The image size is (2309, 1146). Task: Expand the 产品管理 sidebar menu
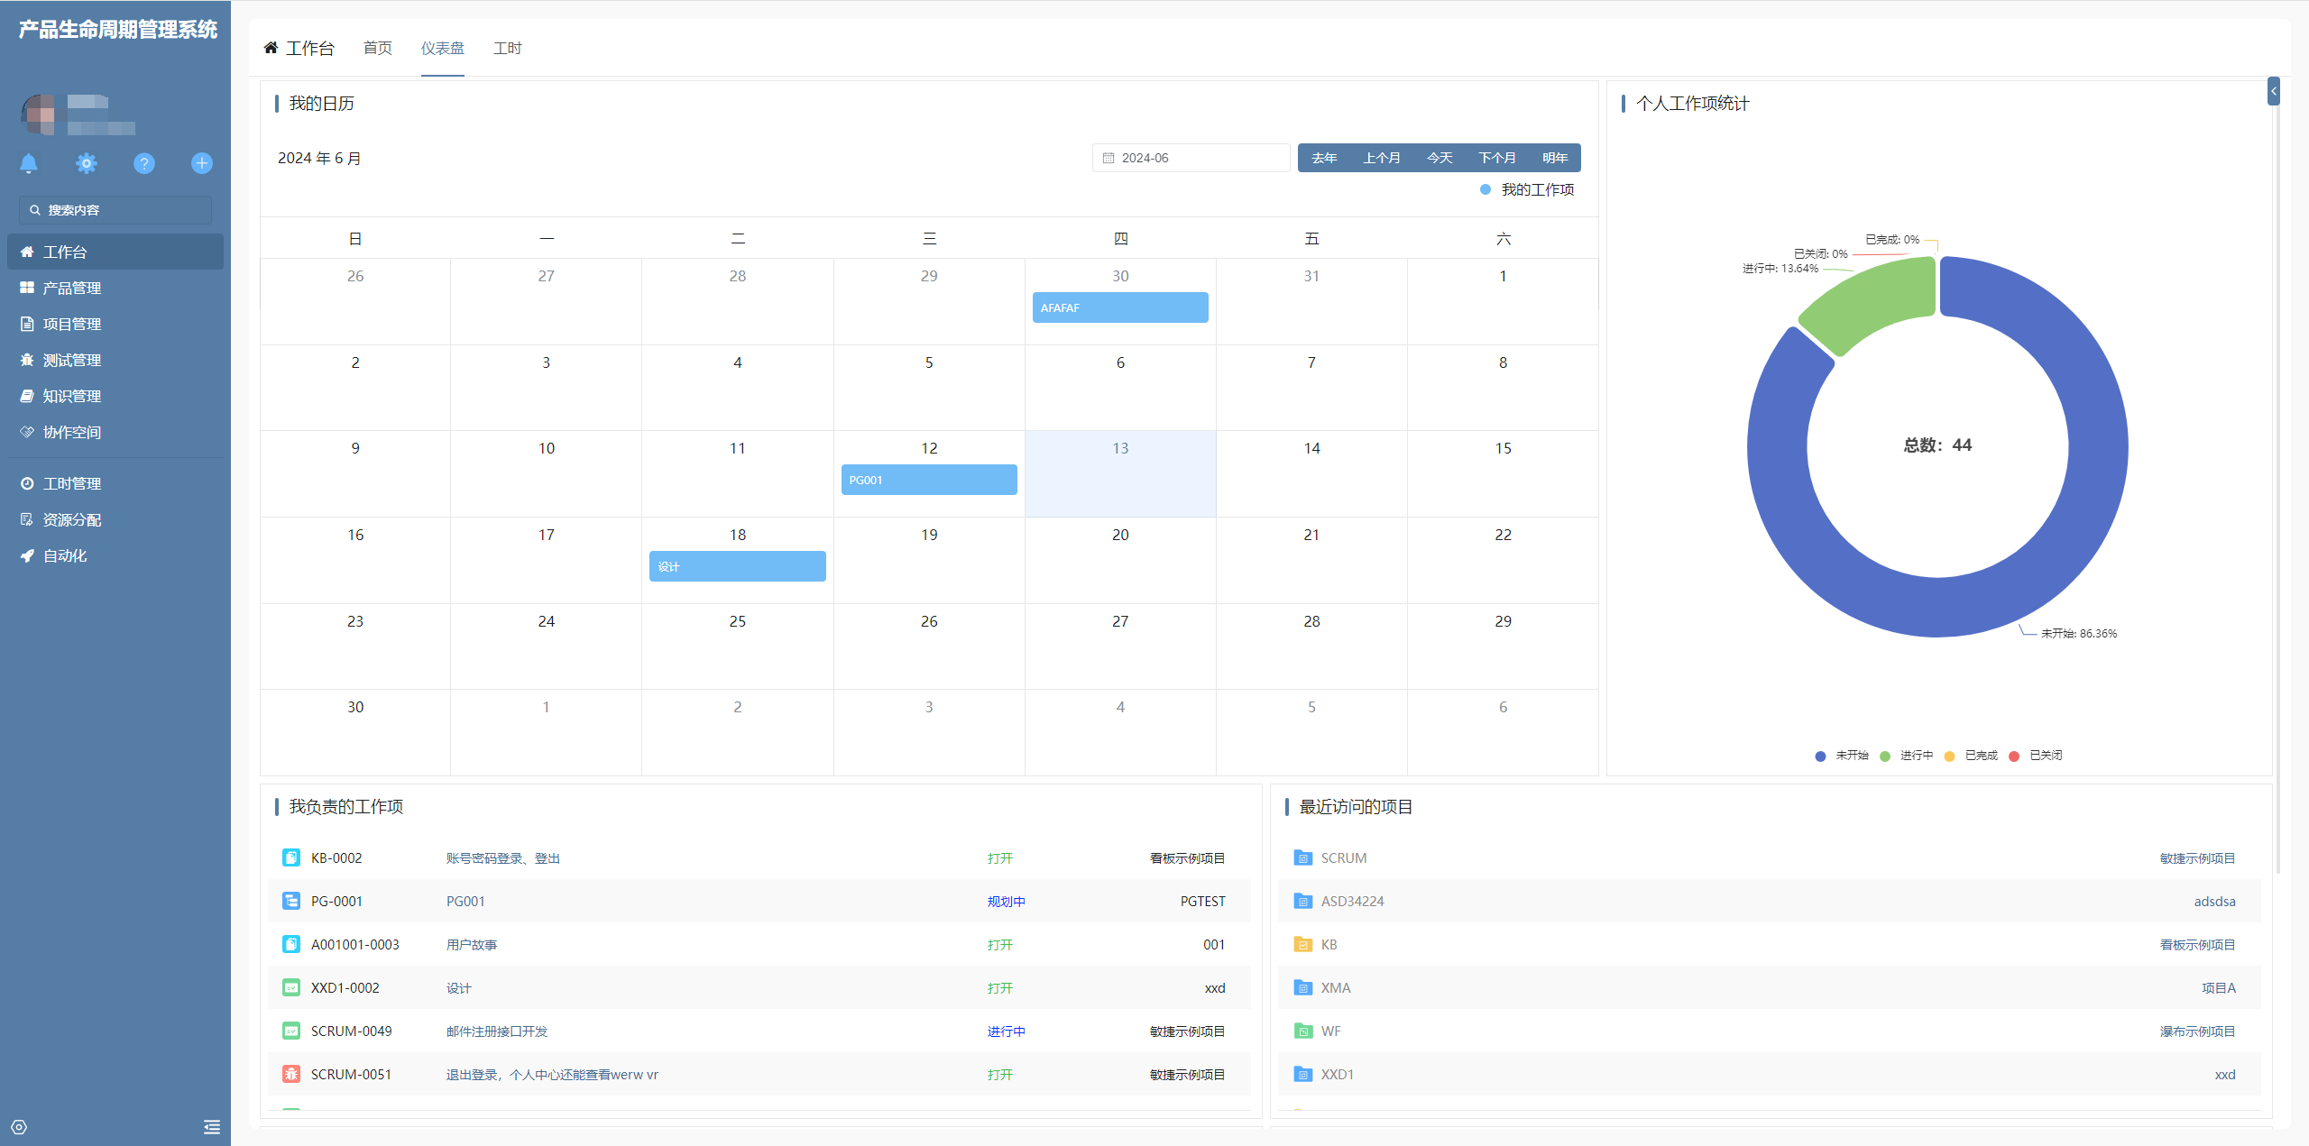tap(72, 288)
